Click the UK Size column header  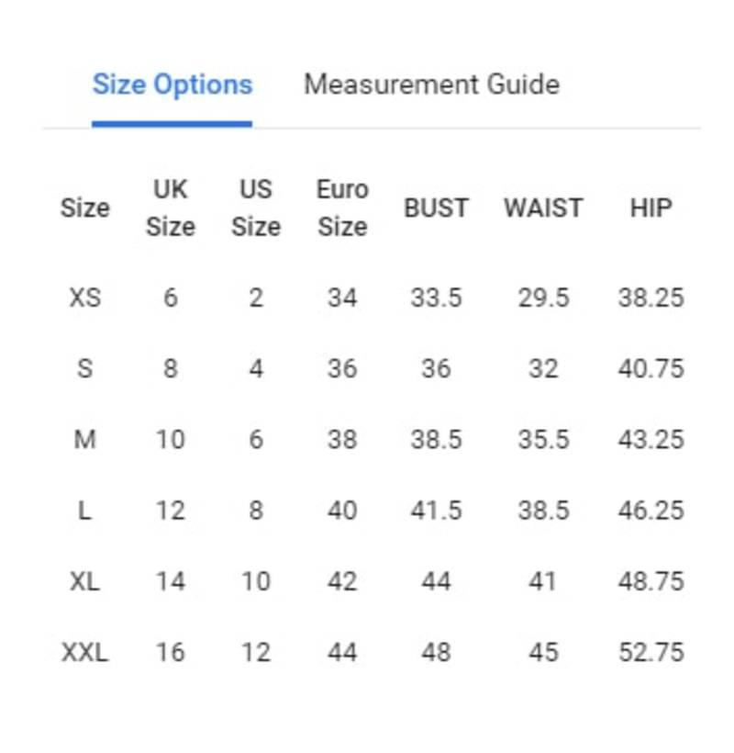coord(171,208)
